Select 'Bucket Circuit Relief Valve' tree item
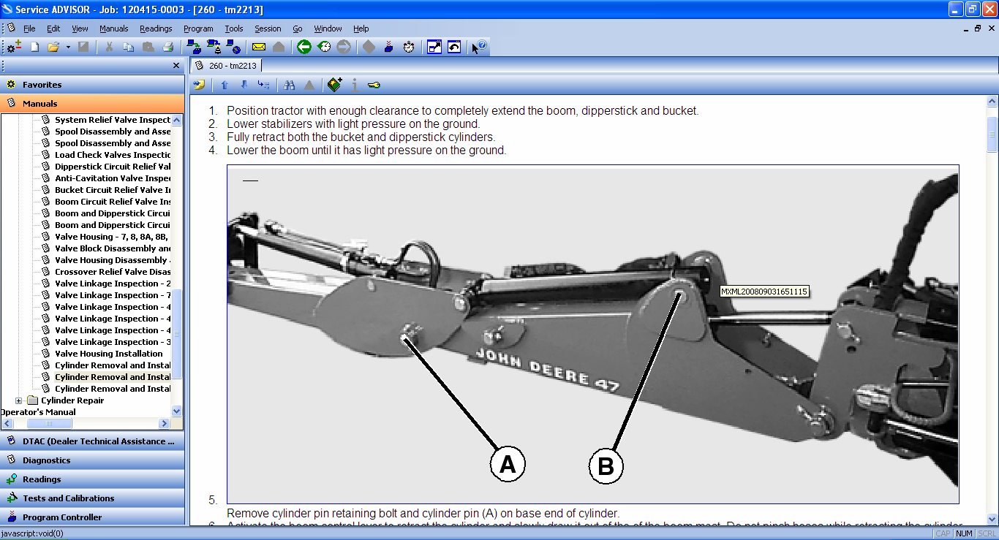This screenshot has height=540, width=999. 113,190
